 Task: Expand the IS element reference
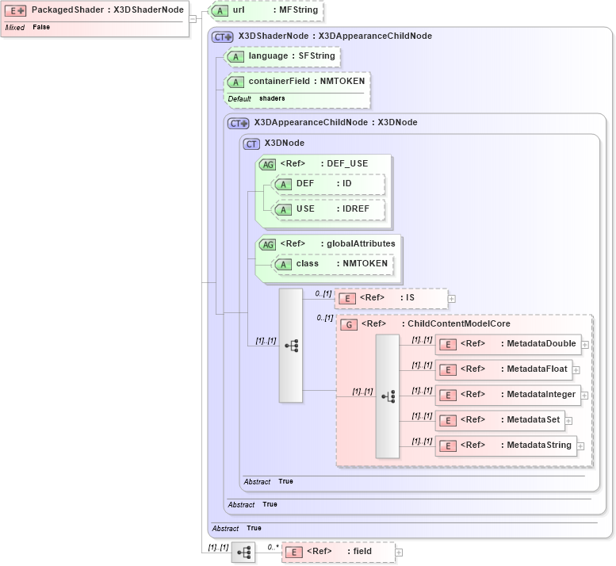coord(452,299)
